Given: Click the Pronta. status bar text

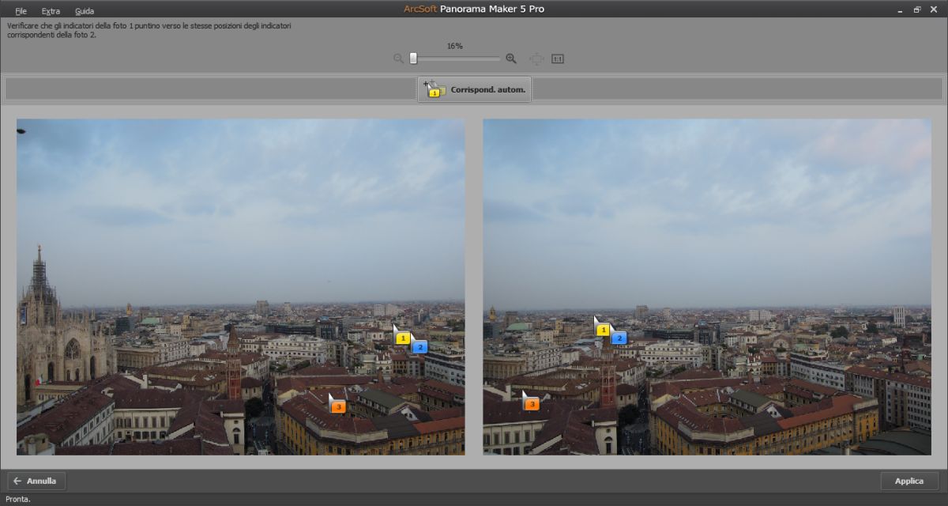Looking at the screenshot, I should pos(18,500).
